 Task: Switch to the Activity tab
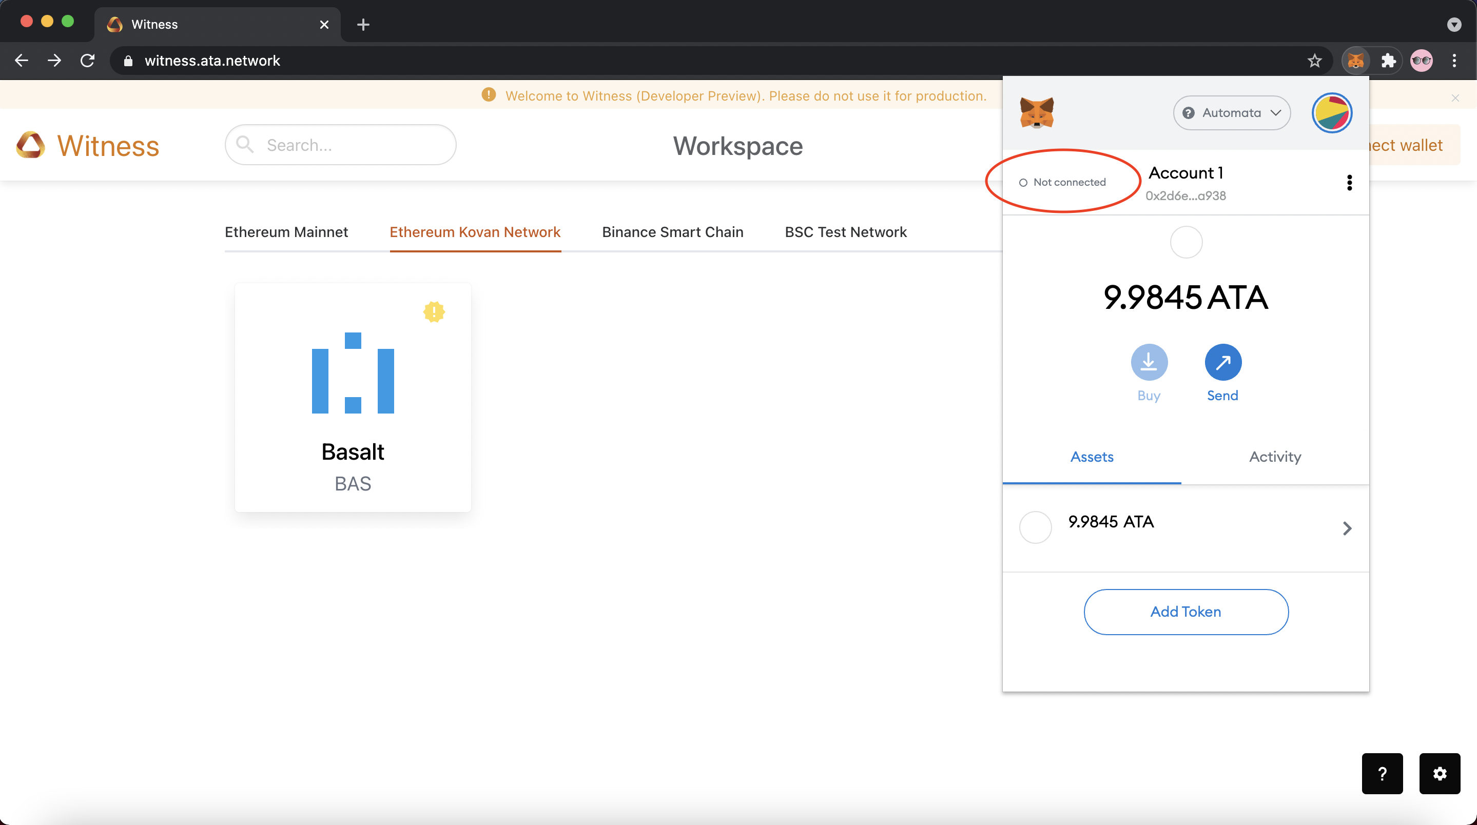[x=1275, y=457]
